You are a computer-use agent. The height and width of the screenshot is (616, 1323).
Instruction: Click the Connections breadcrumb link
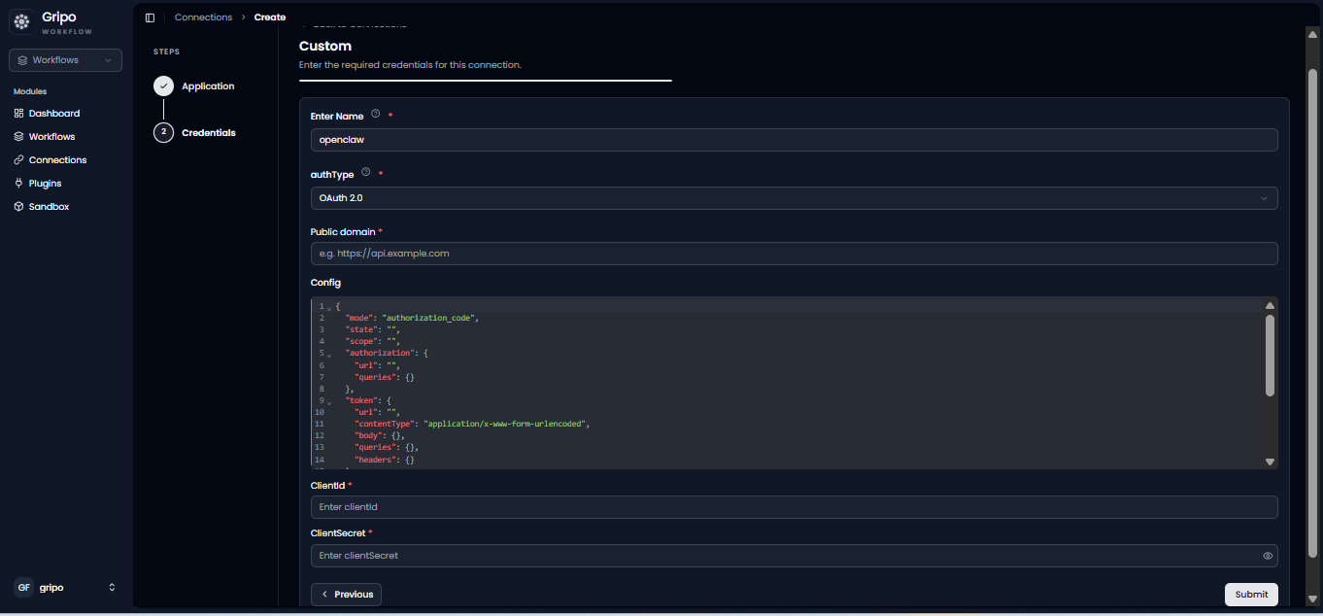203,17
